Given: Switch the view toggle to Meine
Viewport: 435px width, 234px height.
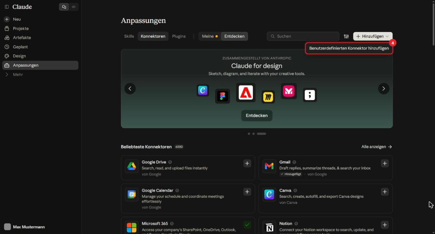Looking at the screenshot, I should (210, 36).
